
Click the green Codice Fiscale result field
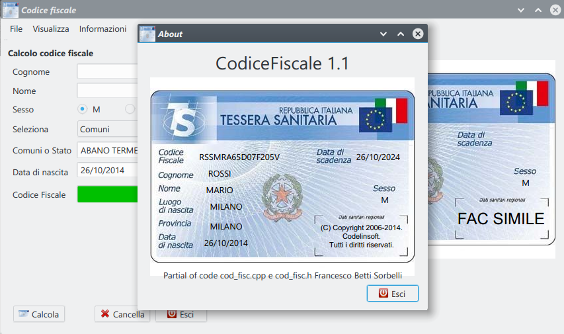pyautogui.click(x=107, y=194)
